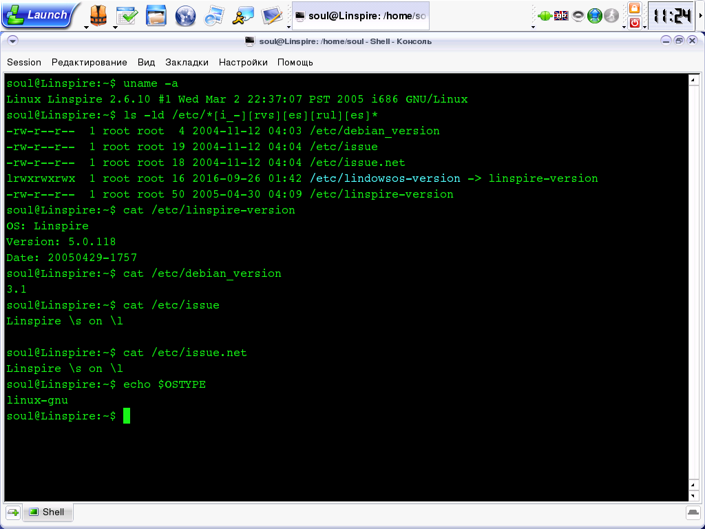Open the 11:24 digital clock

pyautogui.click(x=672, y=17)
